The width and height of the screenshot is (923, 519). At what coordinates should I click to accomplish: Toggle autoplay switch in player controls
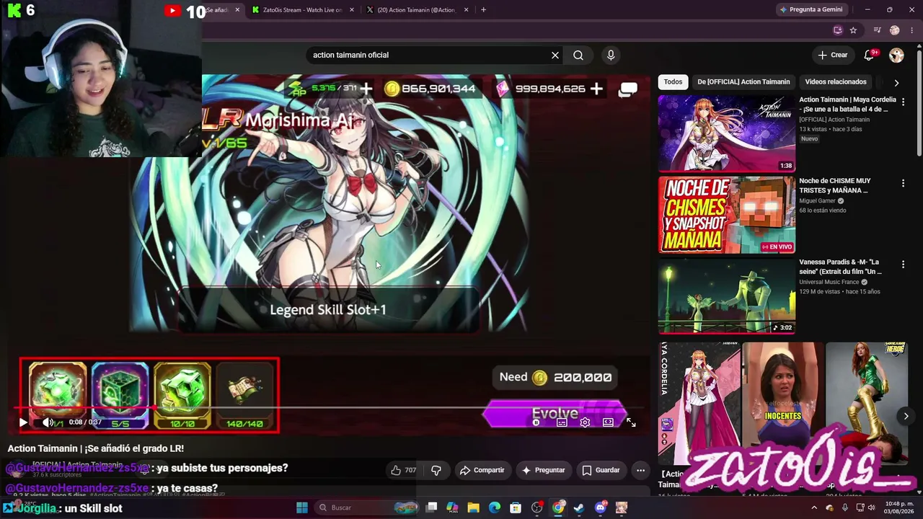[x=536, y=422]
